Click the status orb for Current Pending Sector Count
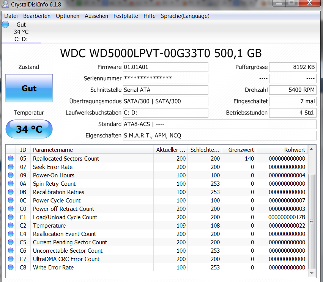Viewport: 323px width, 282px height. click(x=11, y=242)
